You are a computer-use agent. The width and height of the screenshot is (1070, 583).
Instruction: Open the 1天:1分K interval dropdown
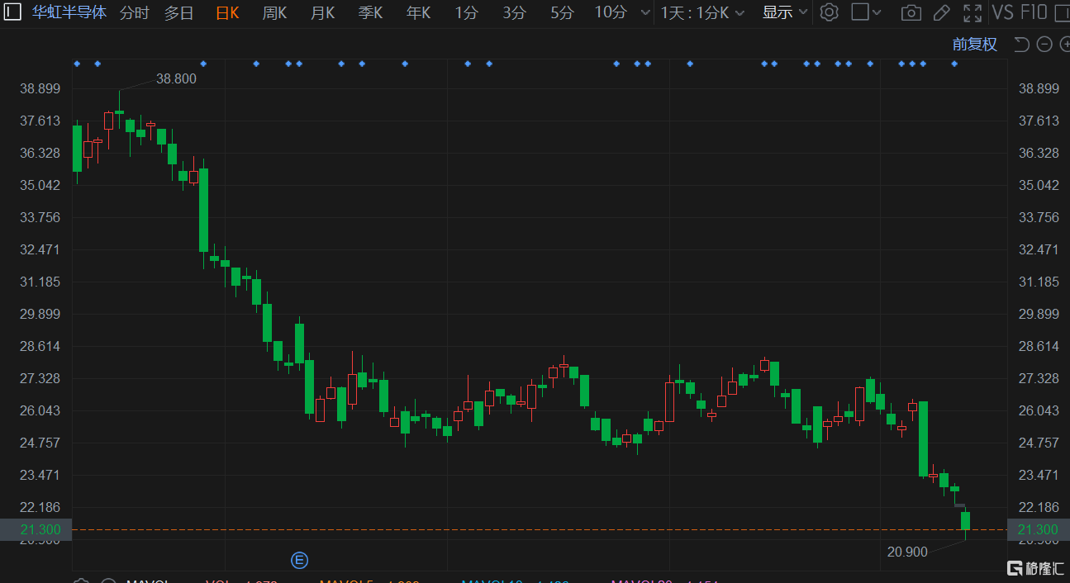[x=702, y=12]
